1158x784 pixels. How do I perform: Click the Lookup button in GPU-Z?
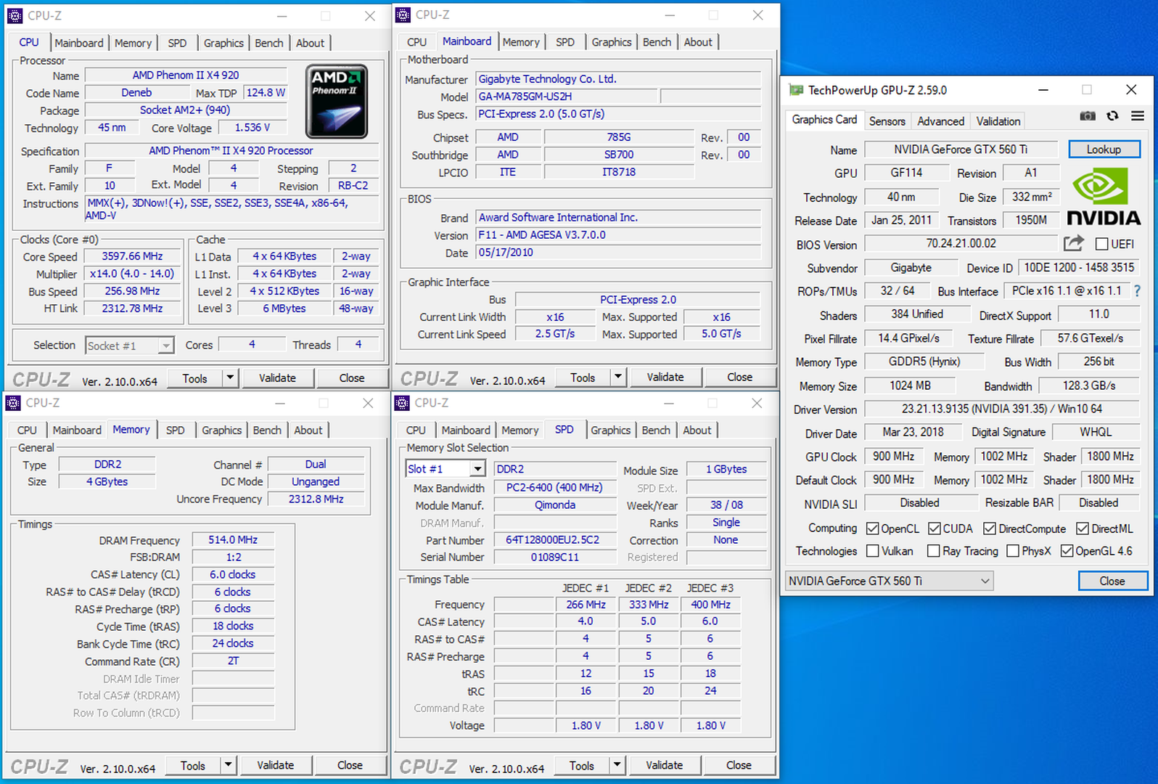point(1104,149)
